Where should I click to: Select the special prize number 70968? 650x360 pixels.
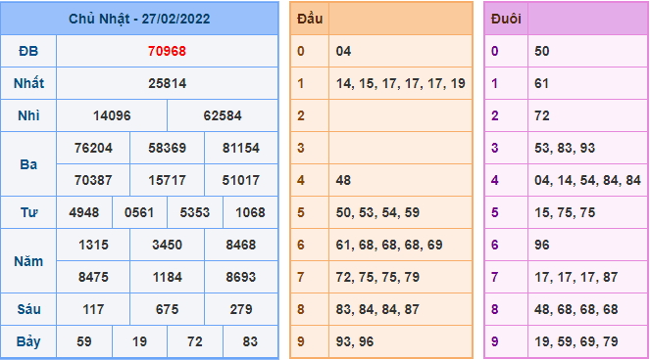(167, 51)
